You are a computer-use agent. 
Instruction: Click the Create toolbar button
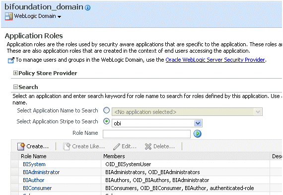coord(33,146)
